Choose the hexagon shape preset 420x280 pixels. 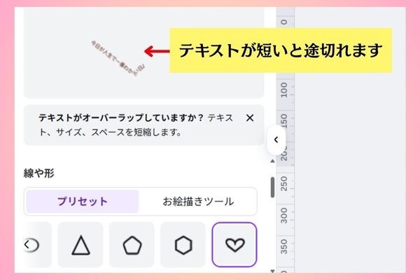pos(183,244)
